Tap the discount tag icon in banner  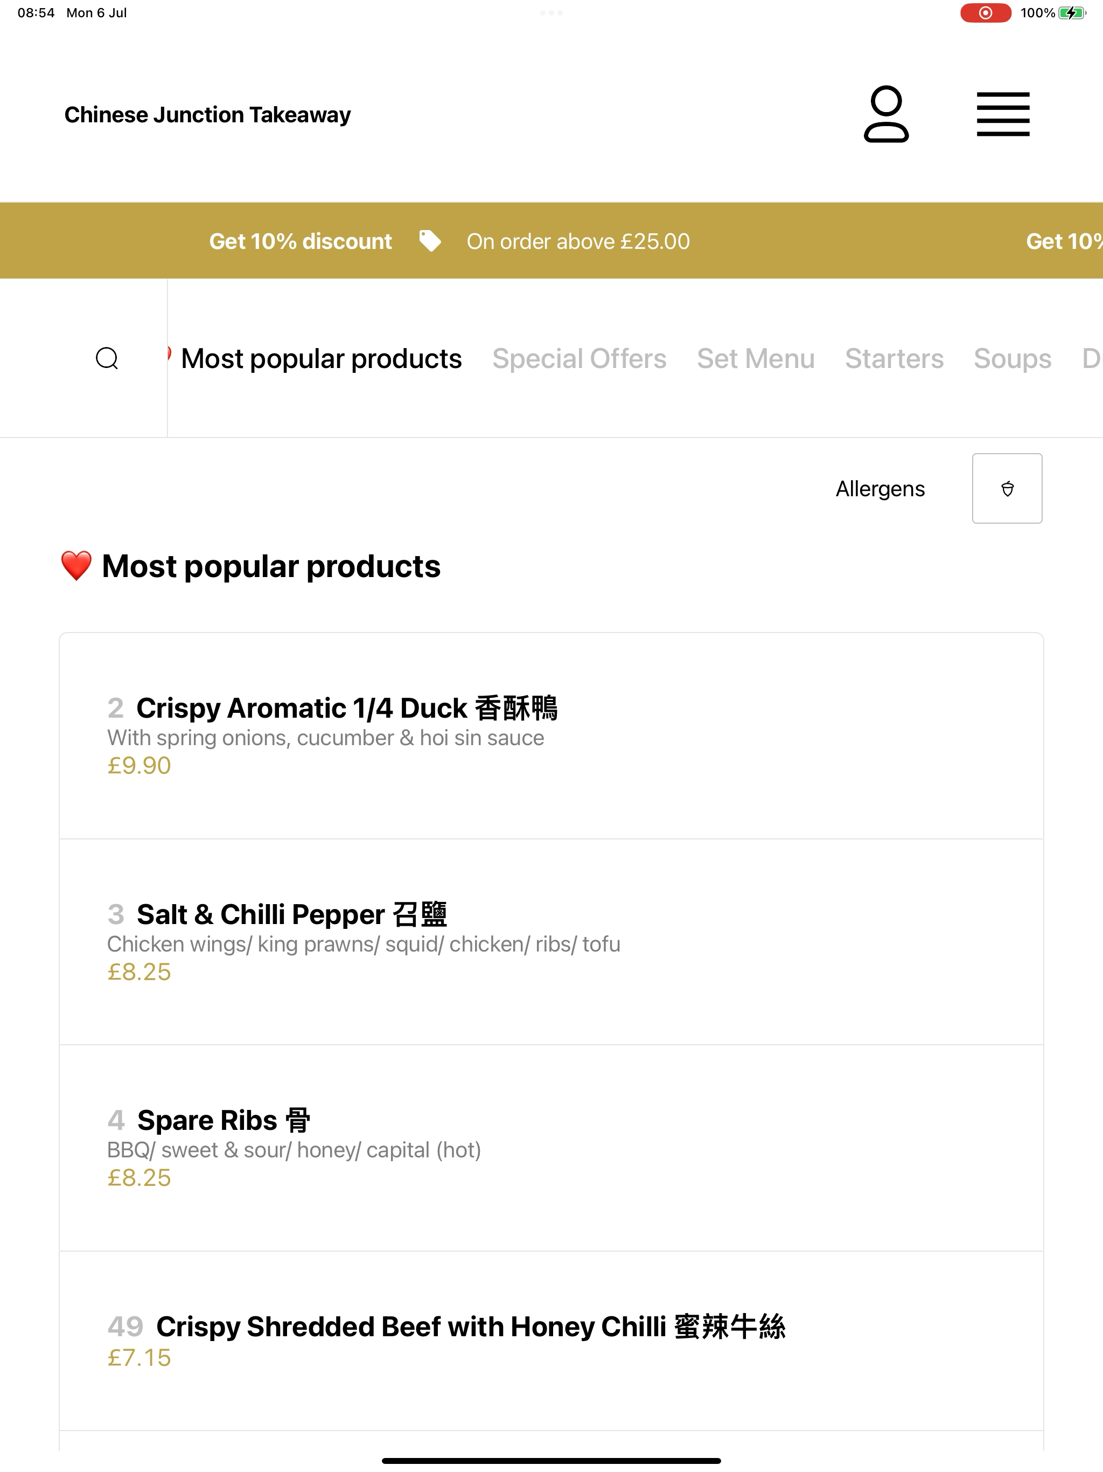click(430, 241)
